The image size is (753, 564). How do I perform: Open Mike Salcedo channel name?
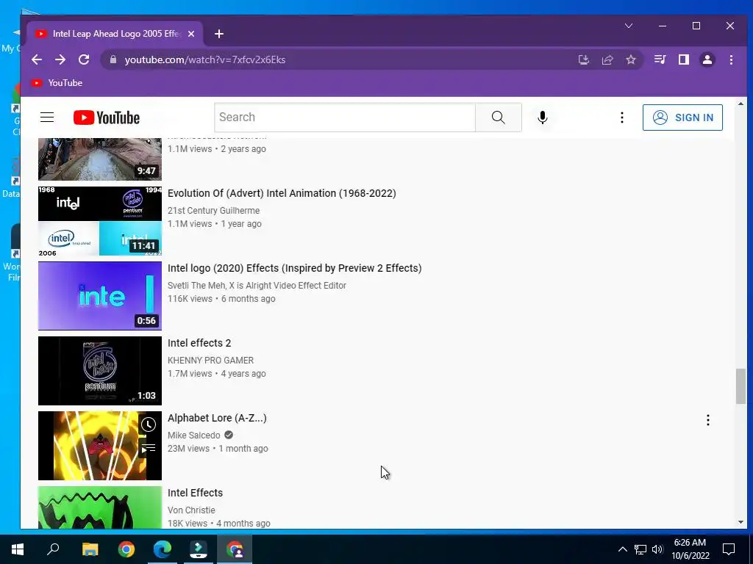[194, 435]
